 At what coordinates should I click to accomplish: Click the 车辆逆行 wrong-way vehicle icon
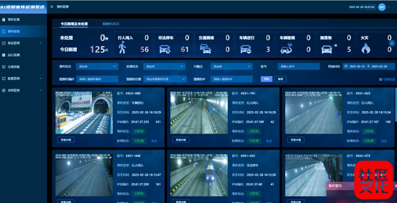pyautogui.click(x=246, y=49)
